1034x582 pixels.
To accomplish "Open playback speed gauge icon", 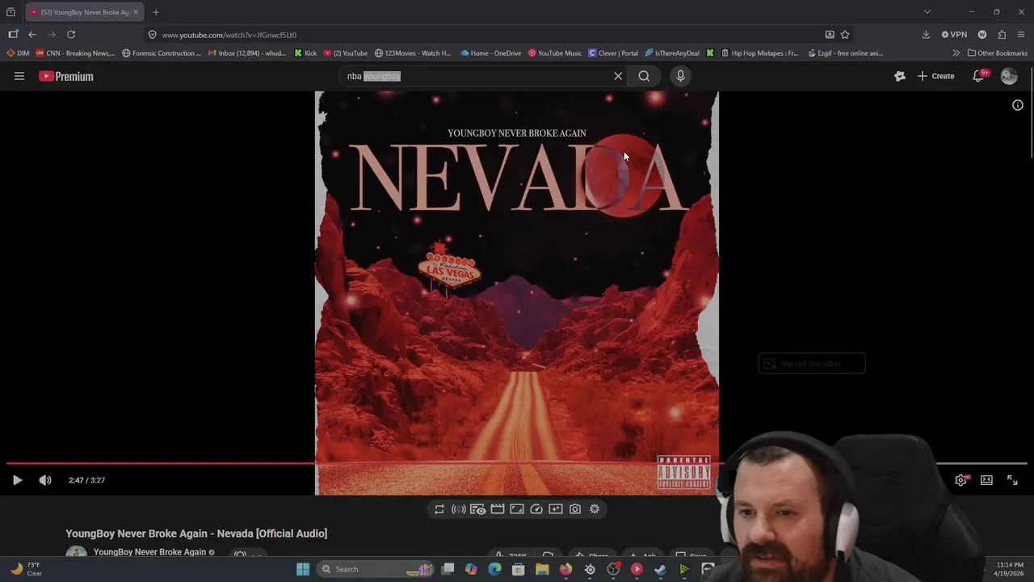I will (x=536, y=509).
